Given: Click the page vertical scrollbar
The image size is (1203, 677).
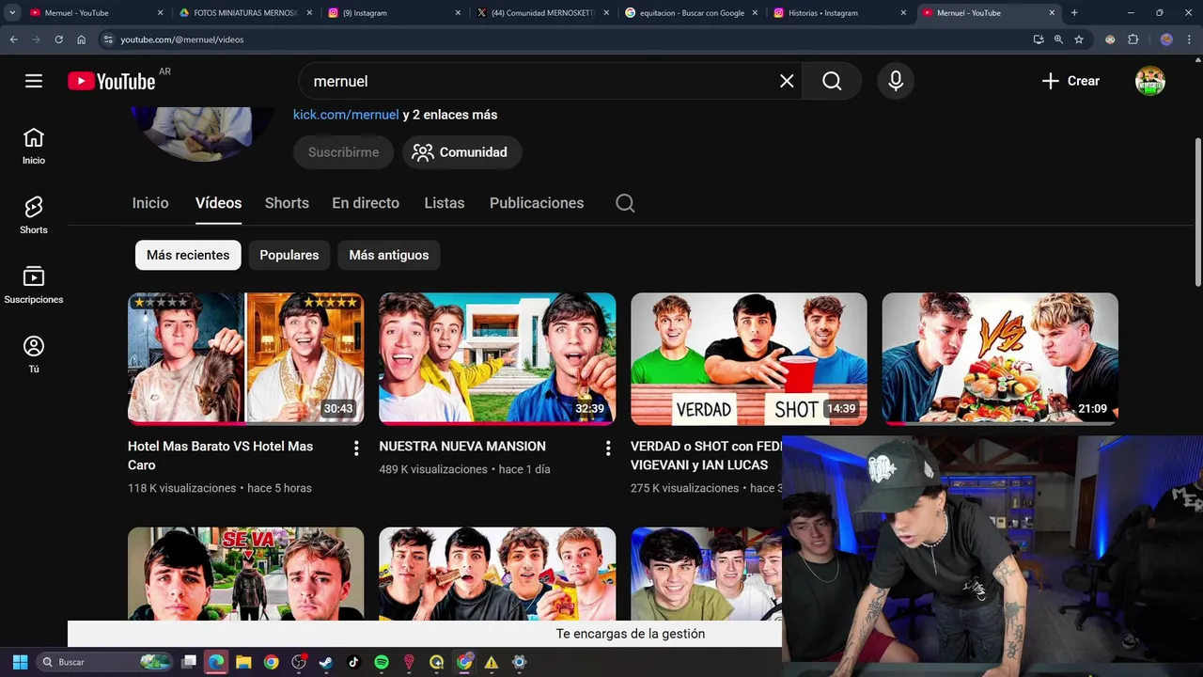Looking at the screenshot, I should [x=1197, y=213].
